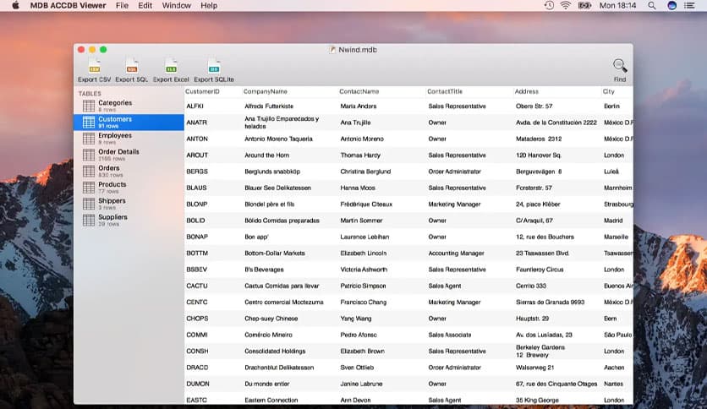Viewport: 707px width, 409px height.
Task: Open the Edit menu
Action: 145,5
